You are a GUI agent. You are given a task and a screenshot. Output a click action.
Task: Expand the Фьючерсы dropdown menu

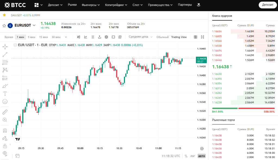90,5
